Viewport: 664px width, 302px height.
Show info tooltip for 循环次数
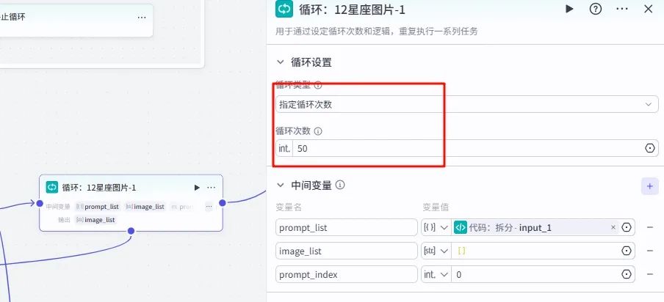pos(318,131)
